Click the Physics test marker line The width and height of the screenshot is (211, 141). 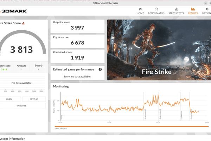pos(180,106)
